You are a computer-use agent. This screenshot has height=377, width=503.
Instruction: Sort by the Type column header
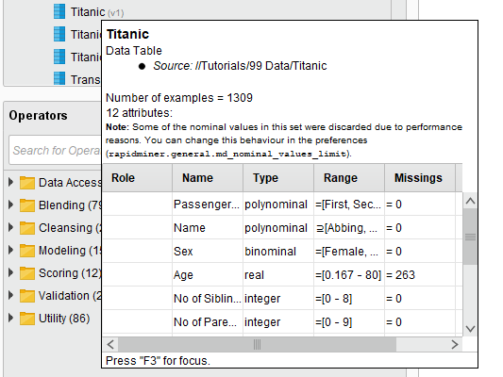coord(278,178)
